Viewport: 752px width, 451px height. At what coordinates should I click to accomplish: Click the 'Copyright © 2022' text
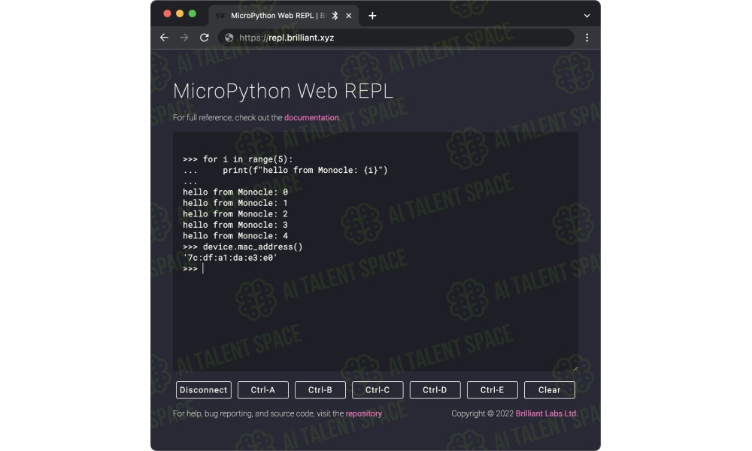[483, 413]
